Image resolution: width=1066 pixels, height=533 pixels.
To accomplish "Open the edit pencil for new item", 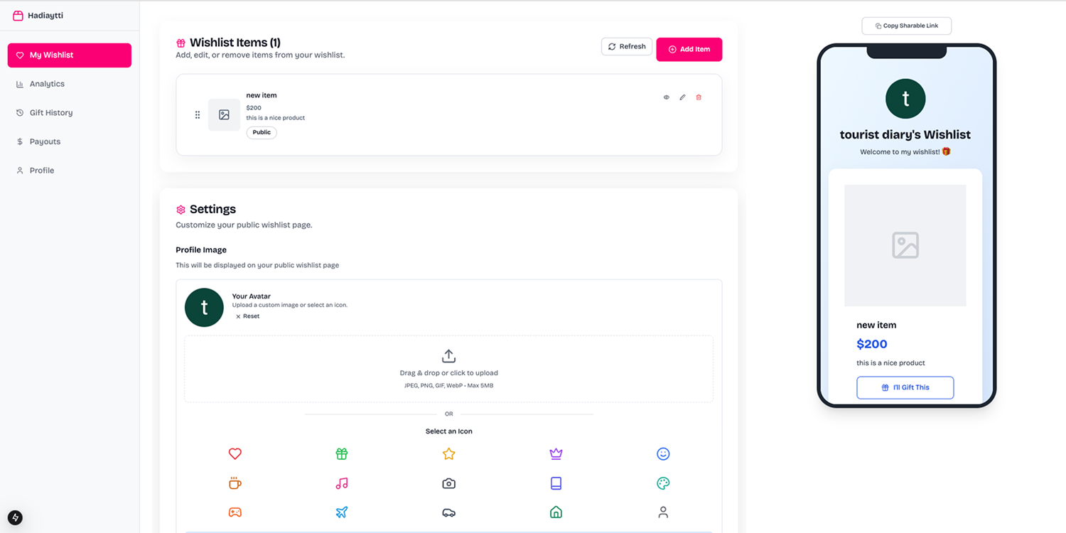I will [x=682, y=97].
